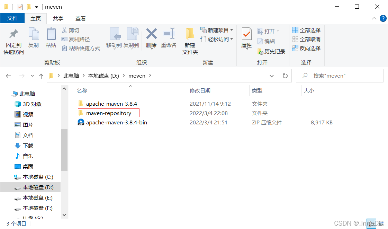Image resolution: width=388 pixels, height=229 pixels.
Task: Switch to the Home (主页) tab
Action: 36,19
